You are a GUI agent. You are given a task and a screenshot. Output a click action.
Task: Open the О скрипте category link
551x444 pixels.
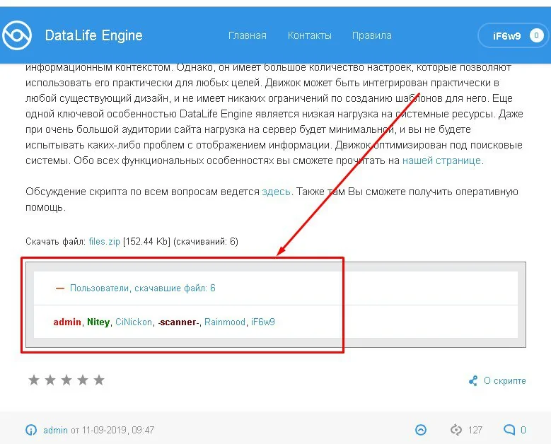point(504,381)
